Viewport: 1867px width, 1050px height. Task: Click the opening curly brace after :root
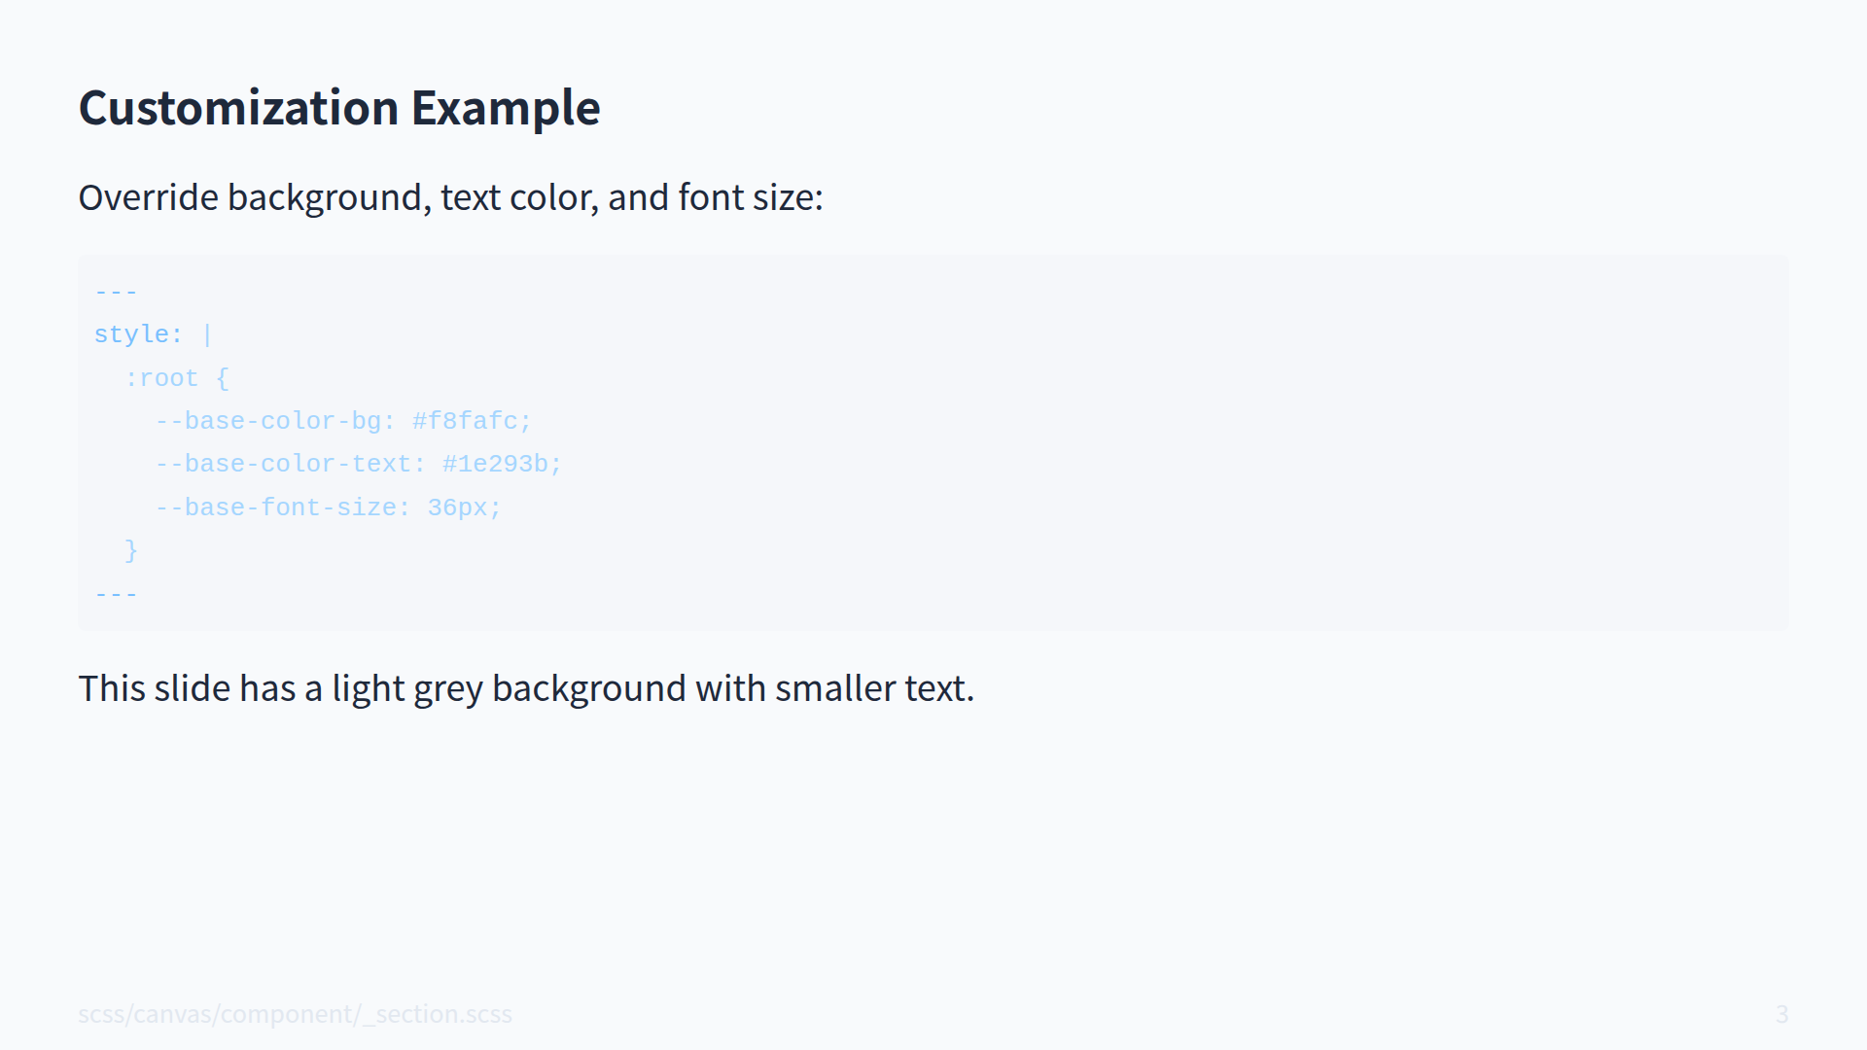click(x=223, y=378)
